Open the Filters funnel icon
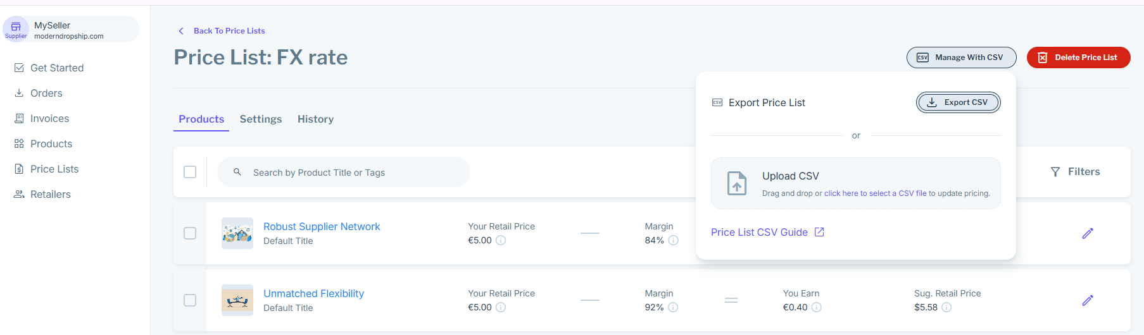The image size is (1144, 335). tap(1055, 172)
